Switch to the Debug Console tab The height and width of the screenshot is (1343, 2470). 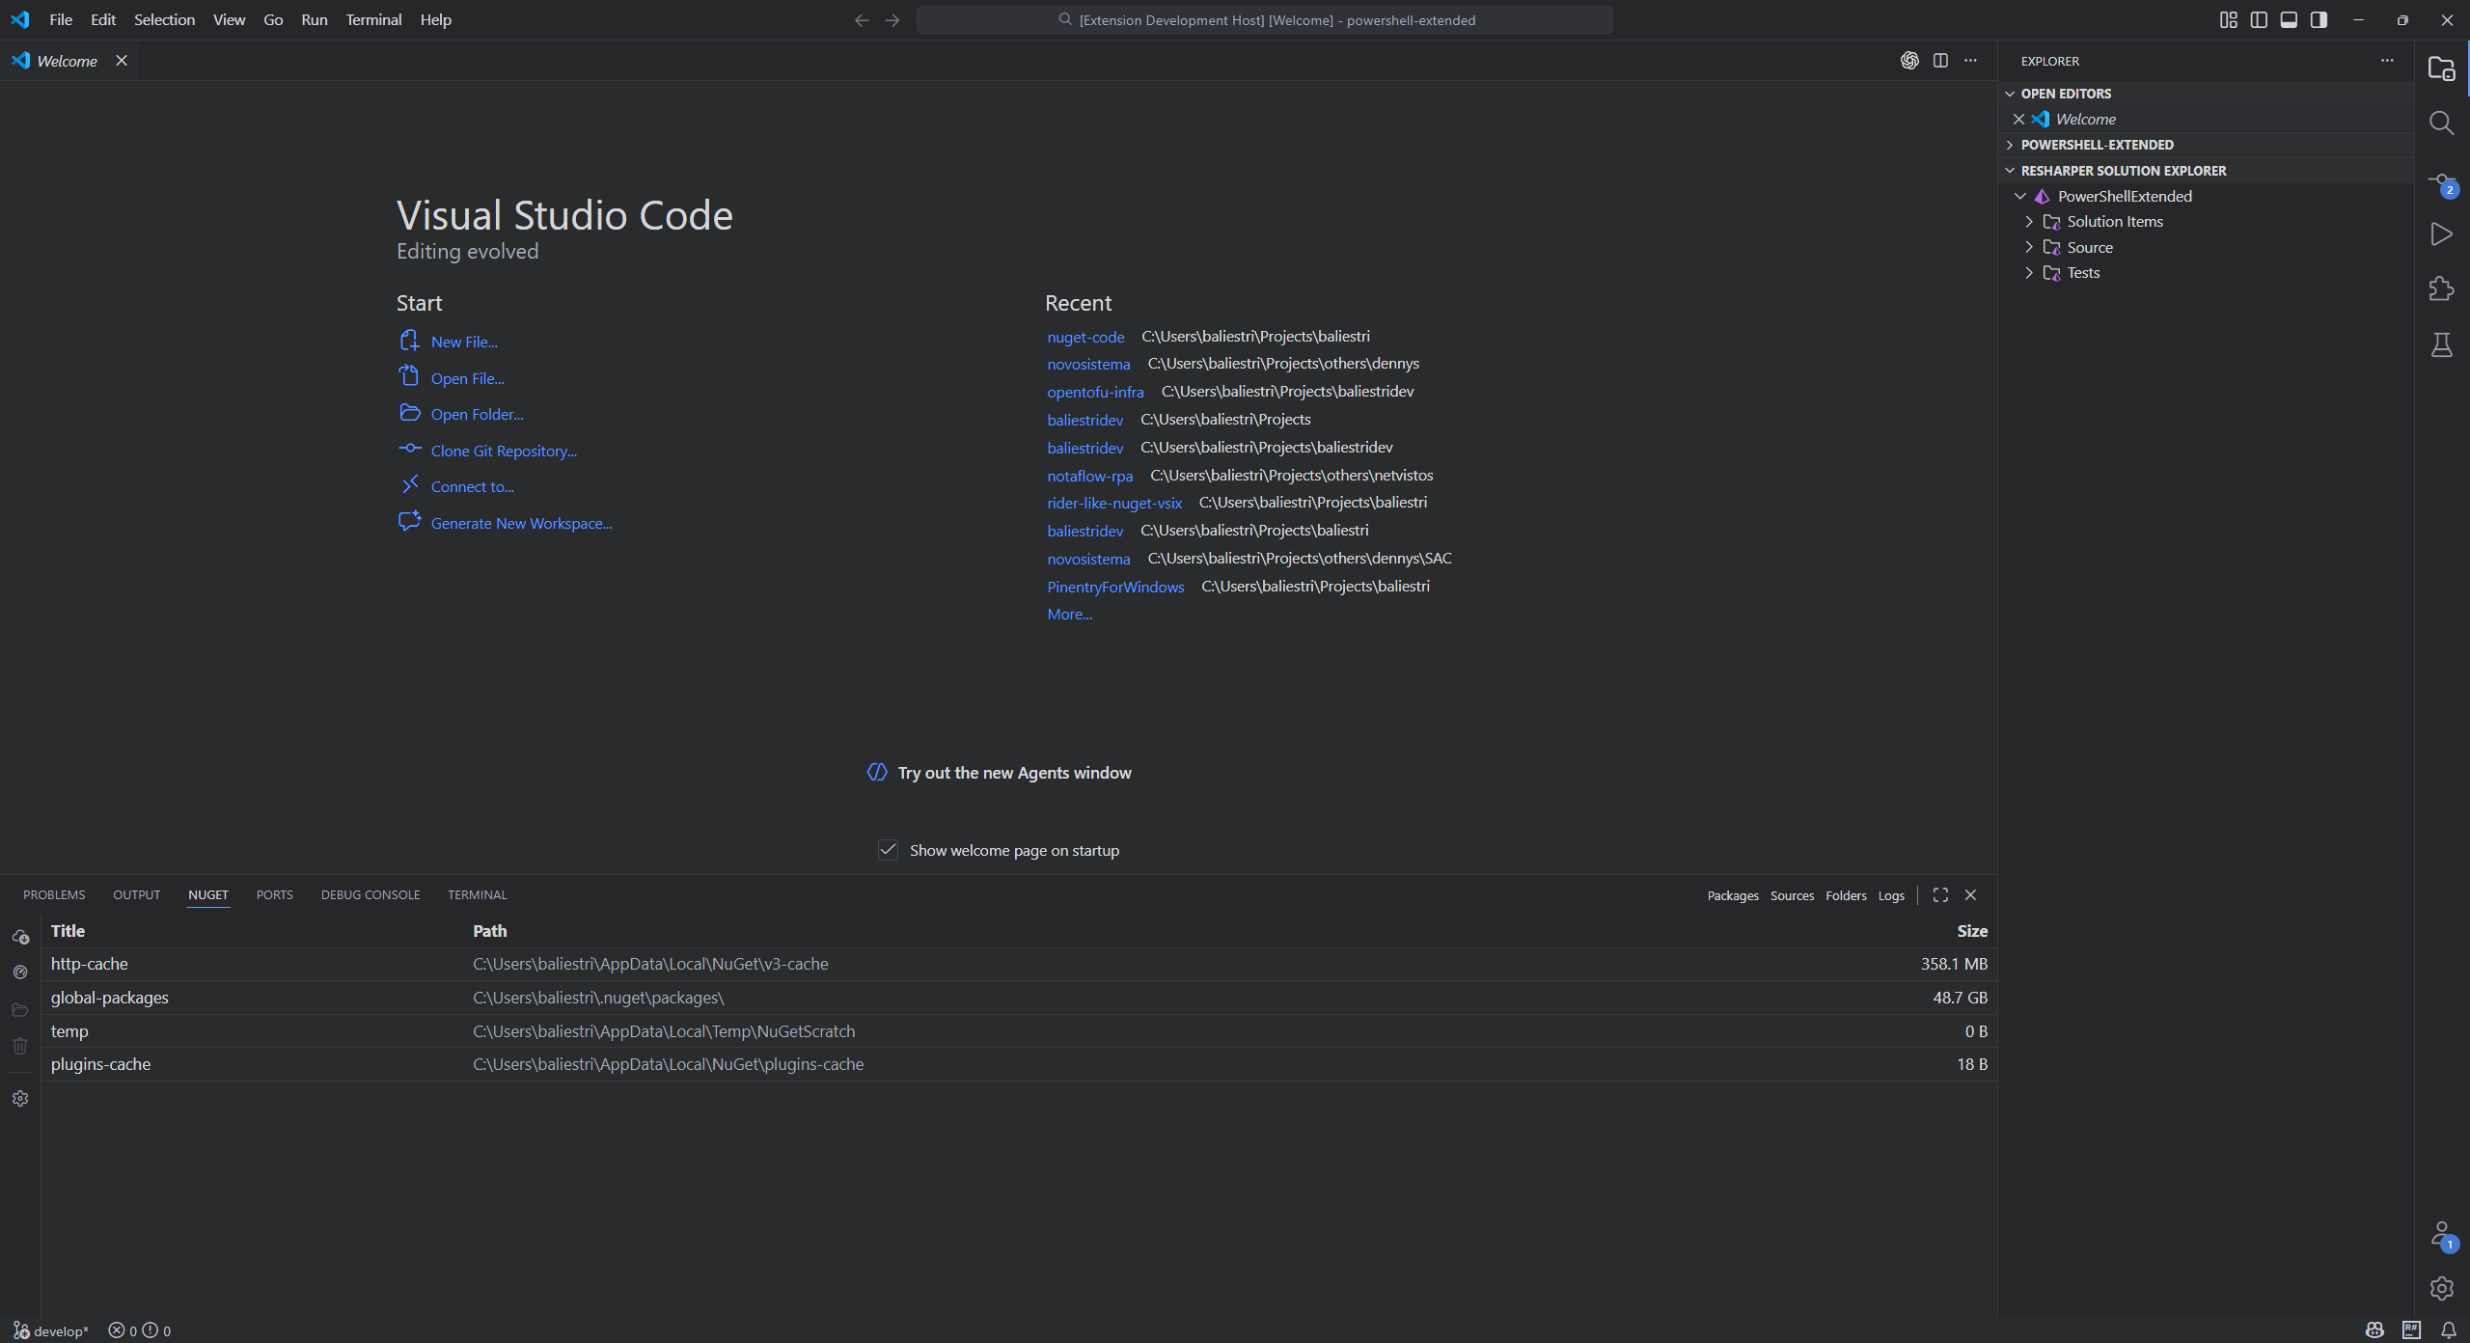pyautogui.click(x=370, y=894)
